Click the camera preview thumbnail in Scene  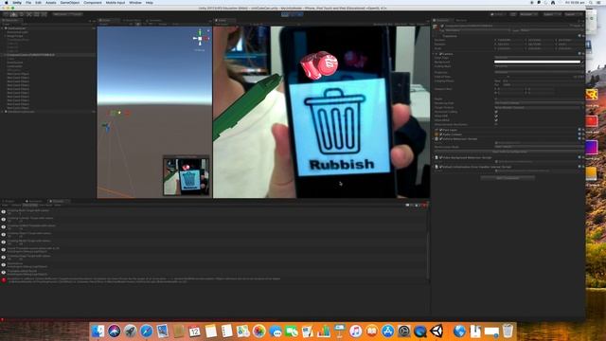pyautogui.click(x=187, y=176)
